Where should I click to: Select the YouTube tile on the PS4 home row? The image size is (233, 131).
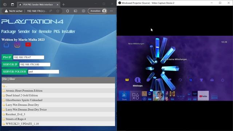[203, 96]
